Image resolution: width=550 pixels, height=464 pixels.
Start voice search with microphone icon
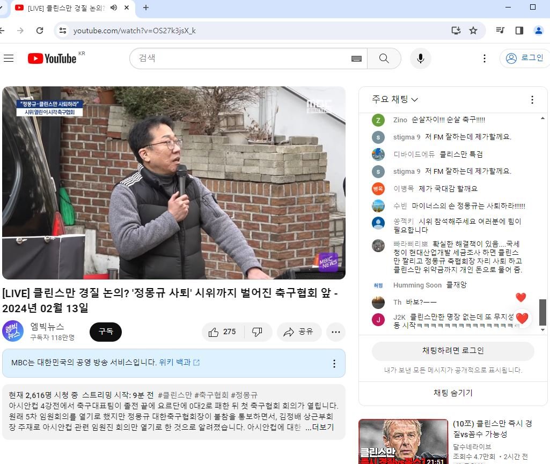421,58
